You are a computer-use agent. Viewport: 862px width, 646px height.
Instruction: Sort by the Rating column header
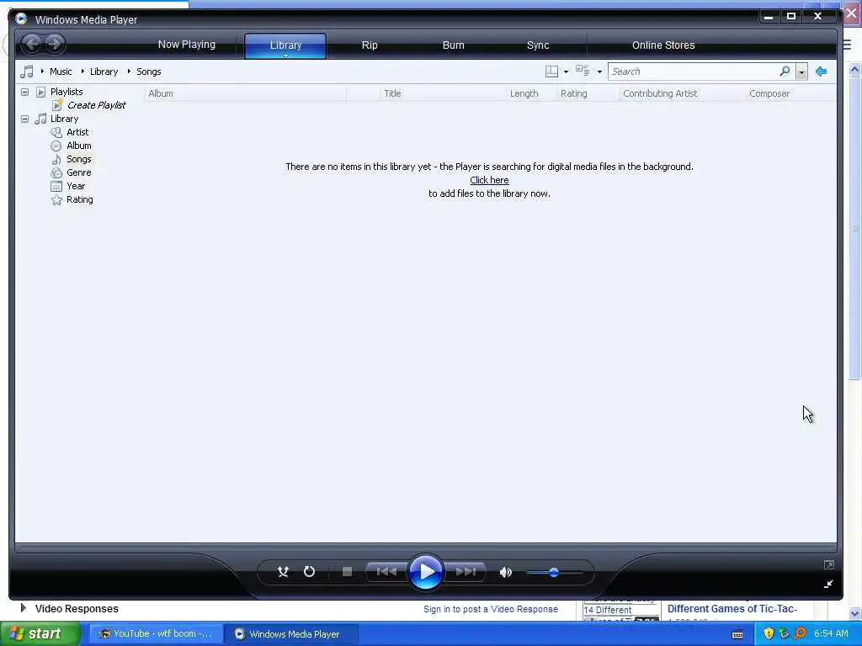pyautogui.click(x=588, y=93)
